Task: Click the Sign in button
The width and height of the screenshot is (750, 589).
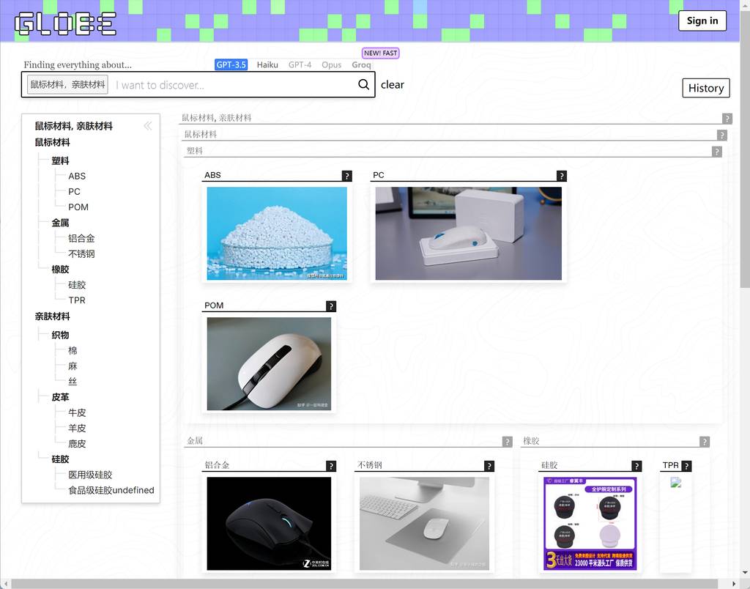Action: tap(702, 21)
